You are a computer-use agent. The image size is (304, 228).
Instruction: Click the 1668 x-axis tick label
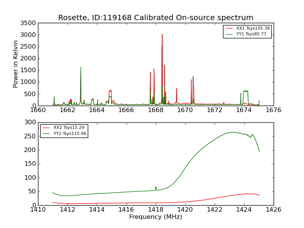click(x=156, y=110)
